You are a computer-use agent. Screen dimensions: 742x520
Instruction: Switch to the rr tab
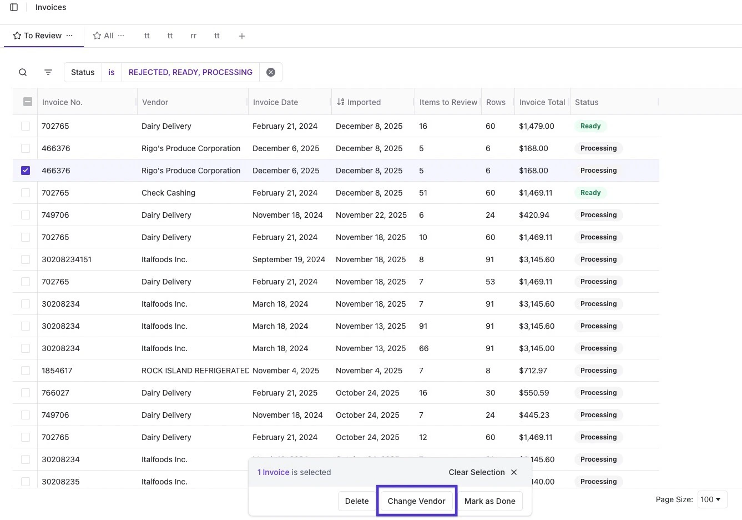(193, 36)
